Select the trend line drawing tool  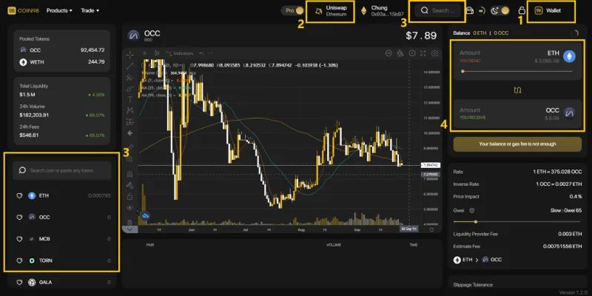[130, 66]
